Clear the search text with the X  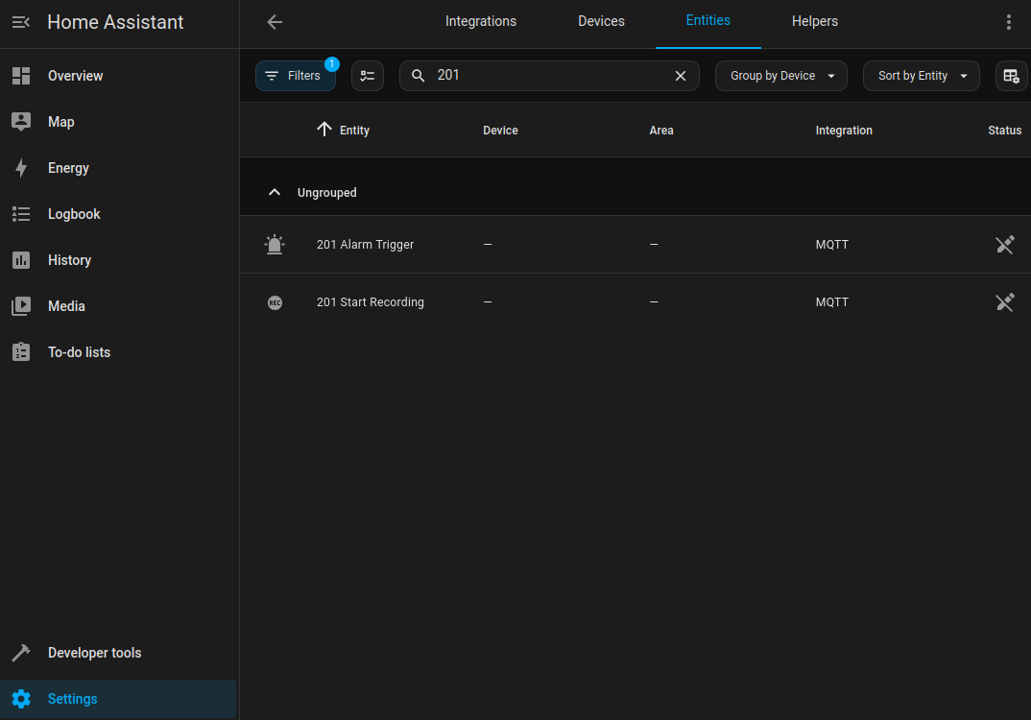[681, 76]
